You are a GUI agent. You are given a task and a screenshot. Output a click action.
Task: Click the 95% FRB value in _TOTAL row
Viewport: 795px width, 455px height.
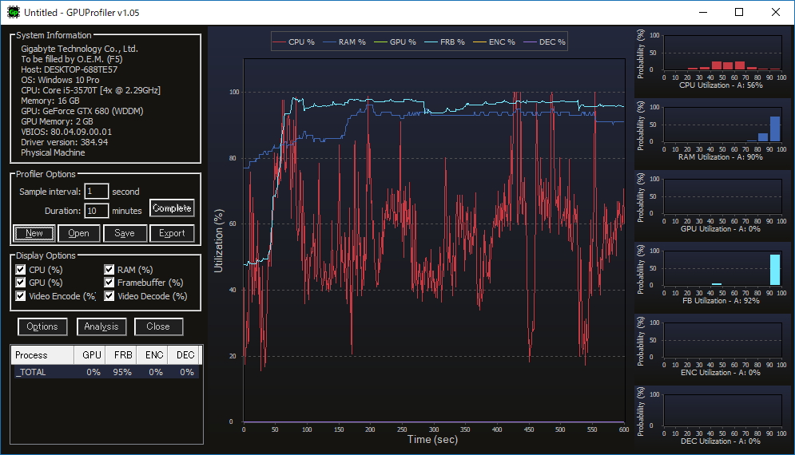click(x=122, y=372)
